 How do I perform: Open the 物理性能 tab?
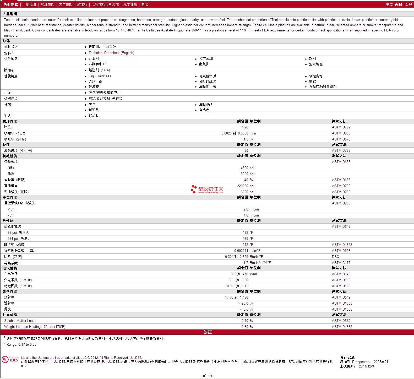(47, 4)
